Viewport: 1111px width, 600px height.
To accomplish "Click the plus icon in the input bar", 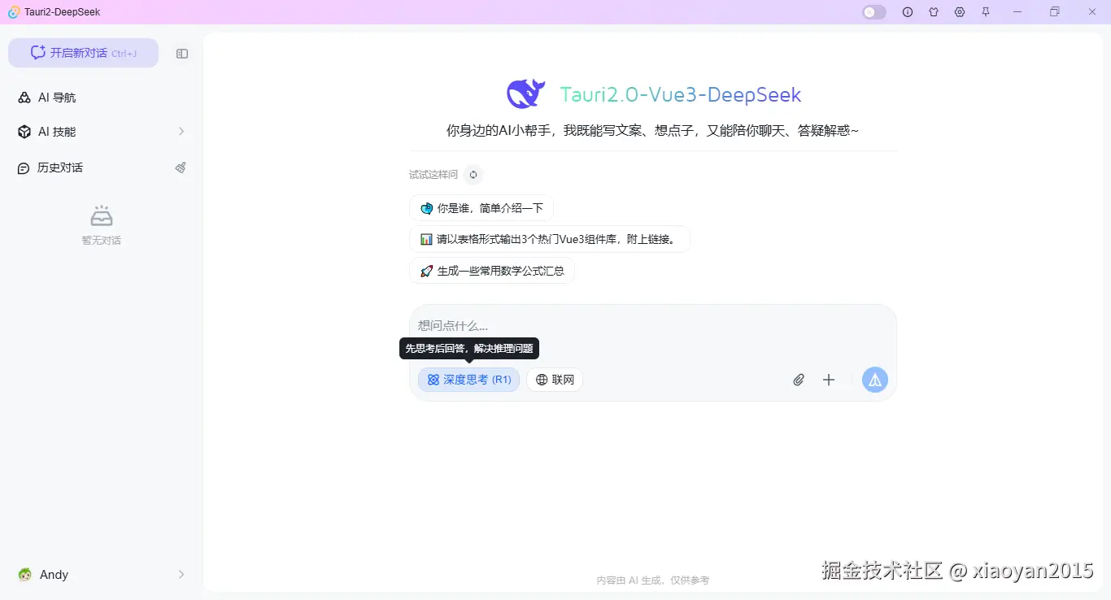I will [829, 380].
